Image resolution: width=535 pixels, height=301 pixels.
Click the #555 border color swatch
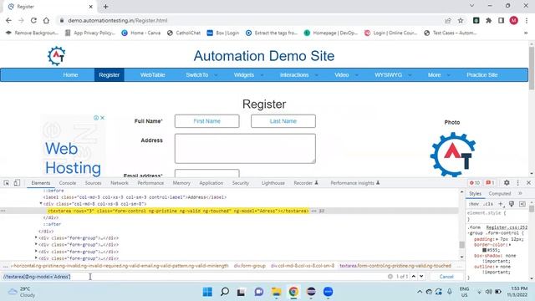point(484,250)
